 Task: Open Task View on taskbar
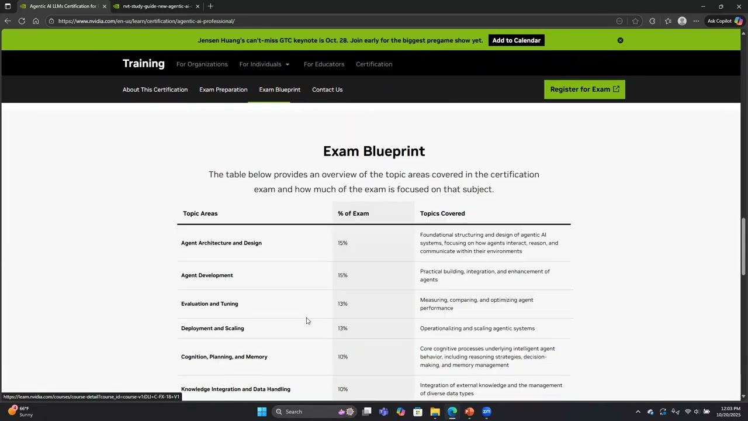[366, 412]
